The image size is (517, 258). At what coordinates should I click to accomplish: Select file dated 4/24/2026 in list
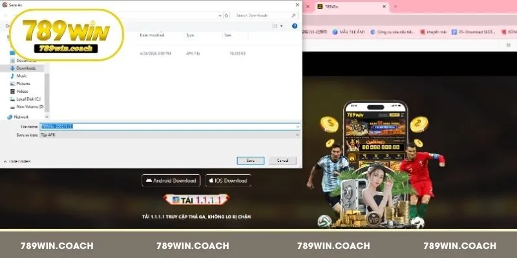pos(155,54)
